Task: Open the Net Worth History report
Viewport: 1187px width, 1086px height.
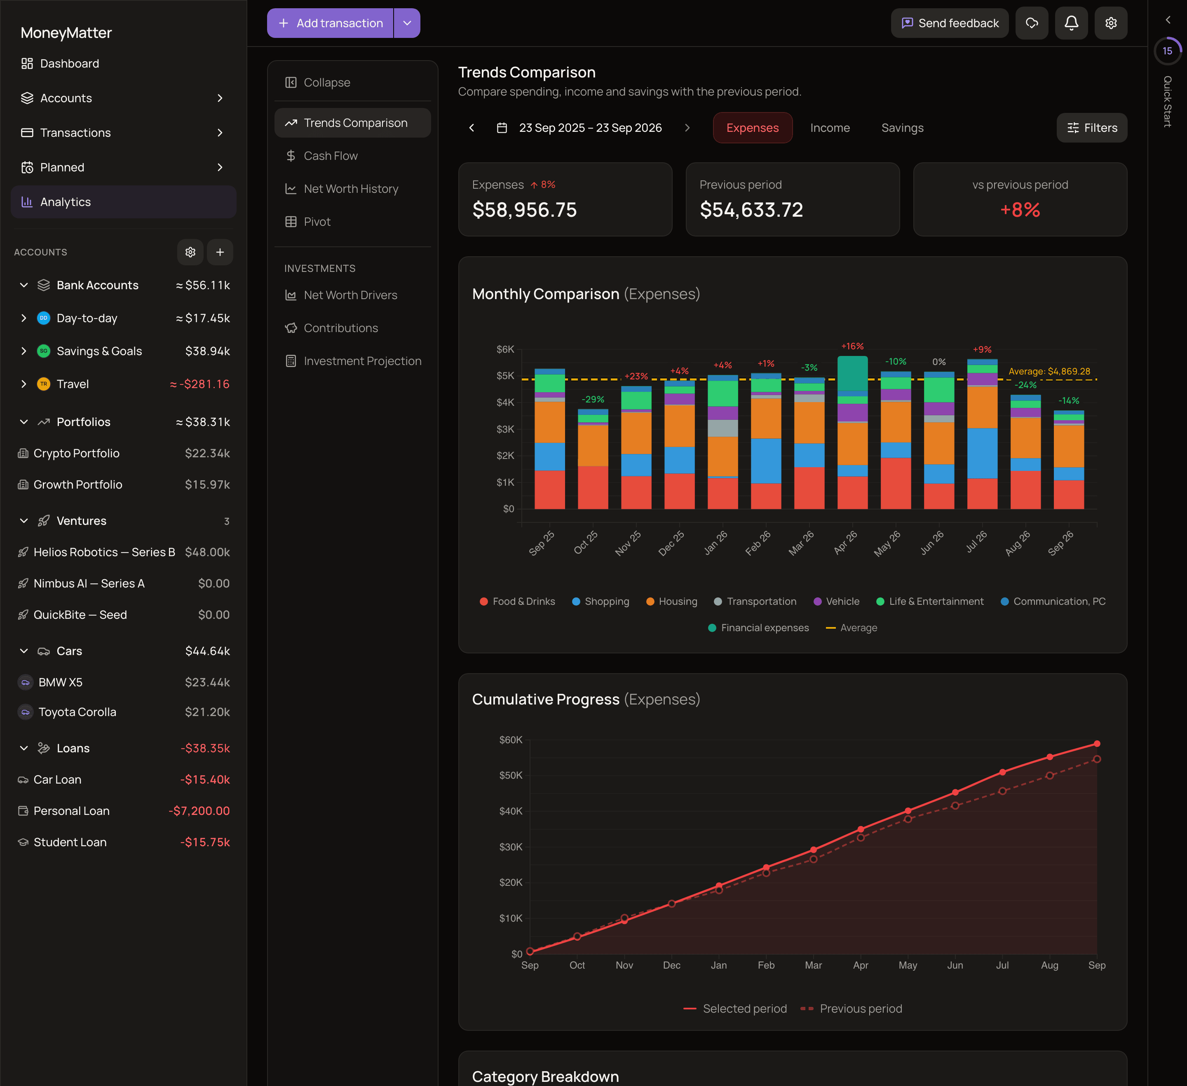Action: 353,188
